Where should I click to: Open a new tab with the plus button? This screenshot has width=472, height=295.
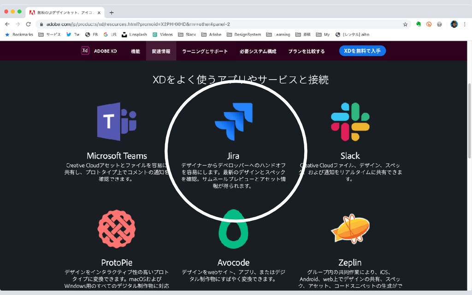pos(112,12)
